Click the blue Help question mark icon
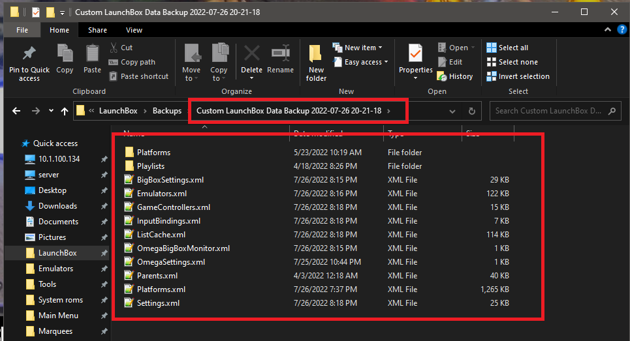630x341 pixels. pyautogui.click(x=622, y=30)
